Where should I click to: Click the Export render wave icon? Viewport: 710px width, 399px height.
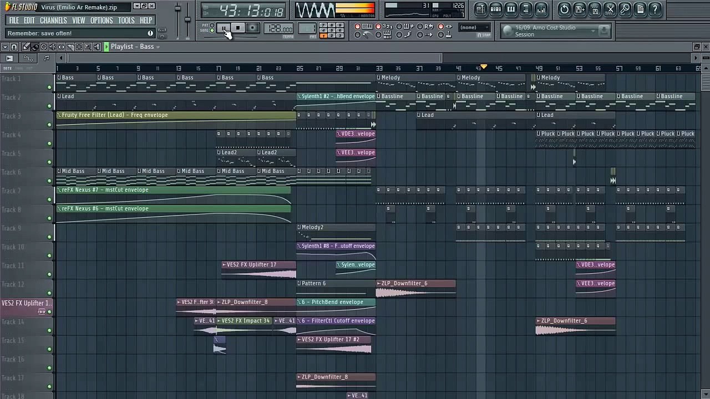pos(595,9)
